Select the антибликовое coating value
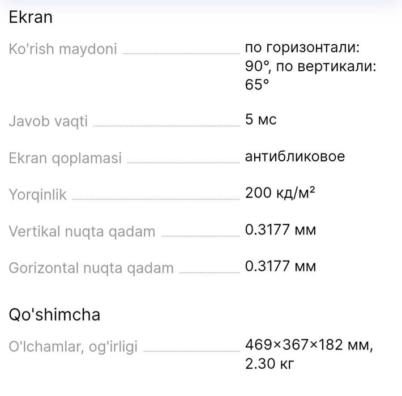The width and height of the screenshot is (402, 396). point(295,156)
